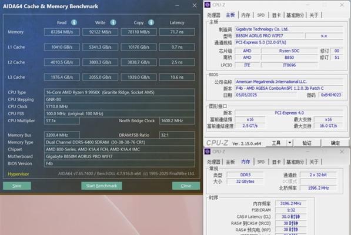Open 内存 tab in upper CPU-Z
The image size is (351, 235).
246,15
